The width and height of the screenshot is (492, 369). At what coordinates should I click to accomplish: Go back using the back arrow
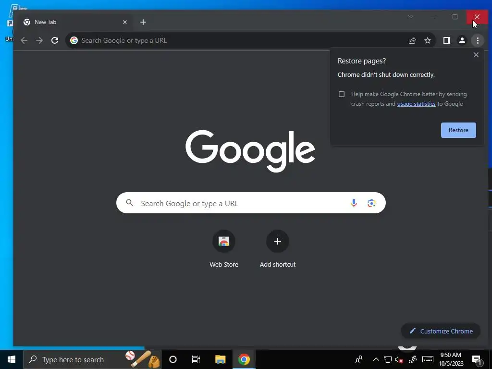pos(24,40)
